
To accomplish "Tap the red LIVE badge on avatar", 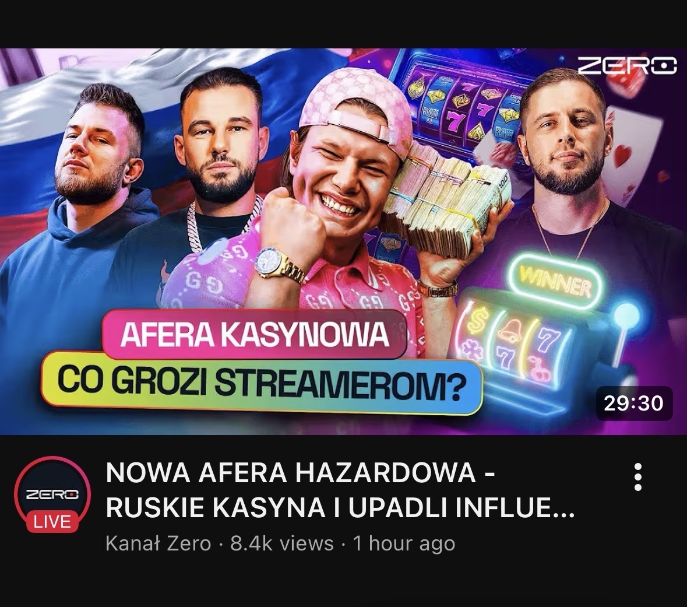I will click(52, 522).
